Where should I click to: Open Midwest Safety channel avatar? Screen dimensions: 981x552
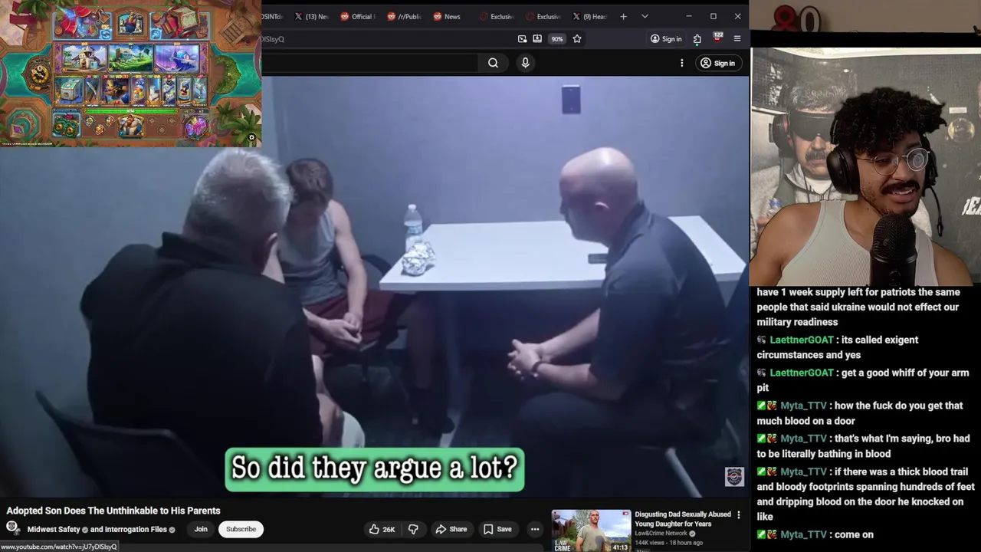(13, 527)
